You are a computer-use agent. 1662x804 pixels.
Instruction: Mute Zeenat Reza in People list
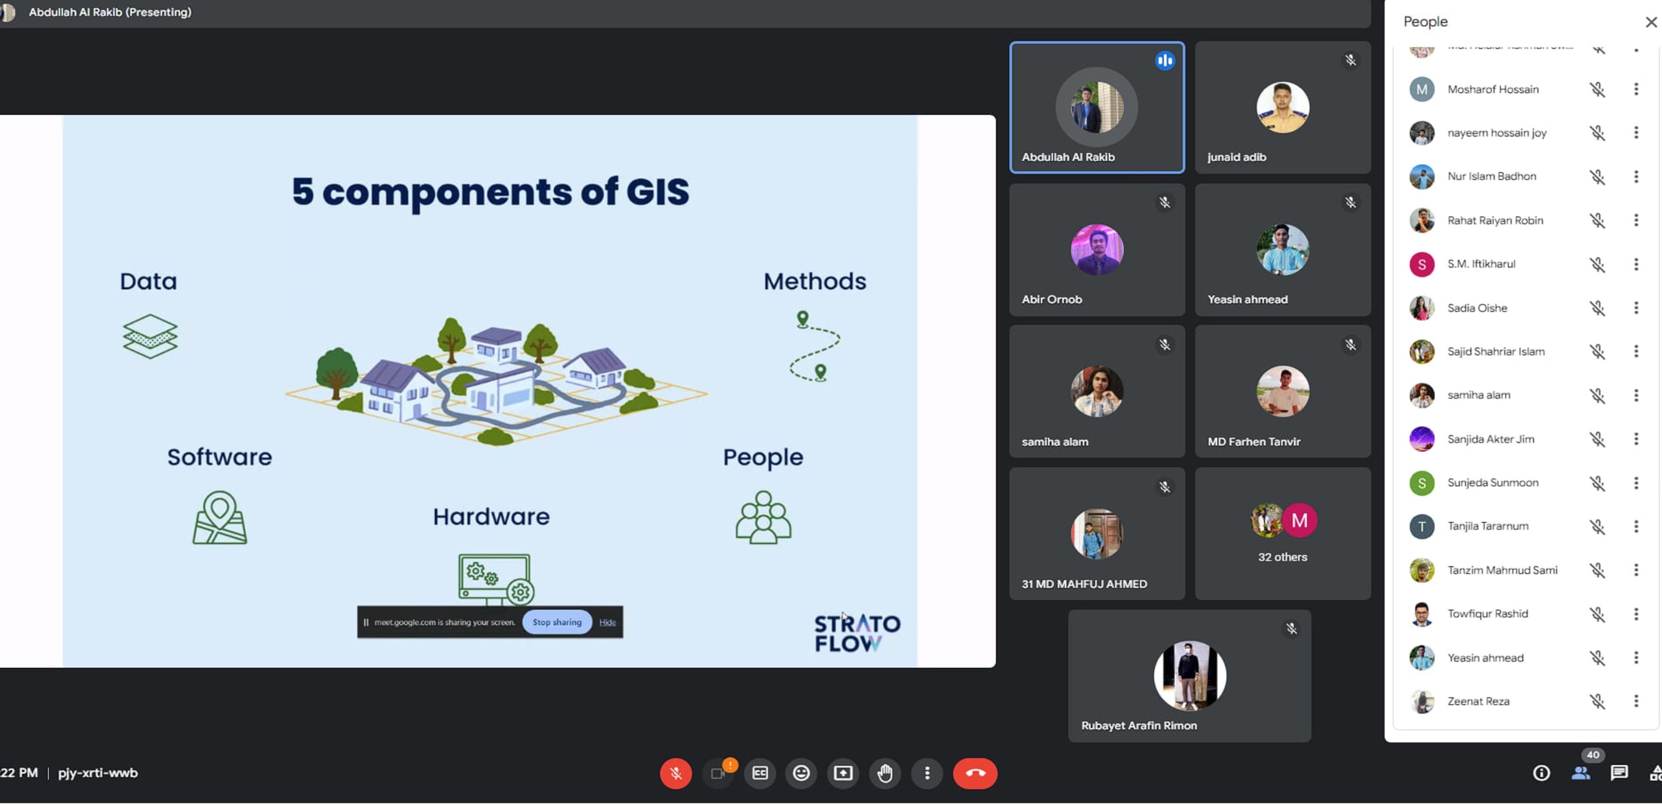coord(1597,701)
